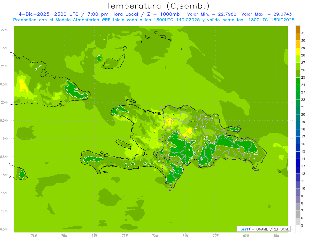Click the "0.5N" latitude axis label

click(x=4, y=84)
